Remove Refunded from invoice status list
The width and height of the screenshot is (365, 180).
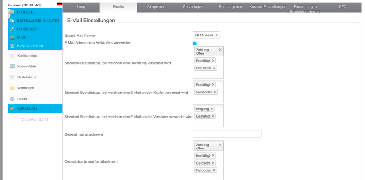click(214, 68)
